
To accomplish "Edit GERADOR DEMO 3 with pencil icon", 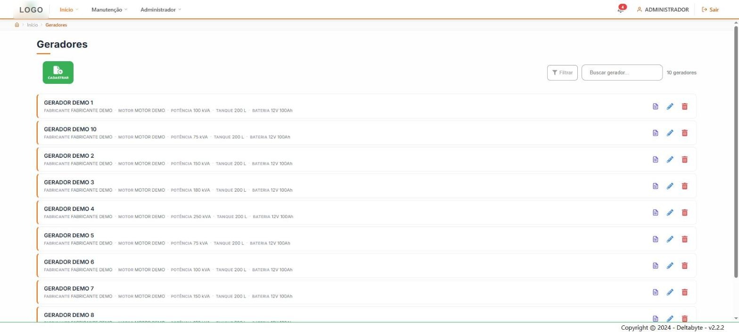I will [x=670, y=186].
